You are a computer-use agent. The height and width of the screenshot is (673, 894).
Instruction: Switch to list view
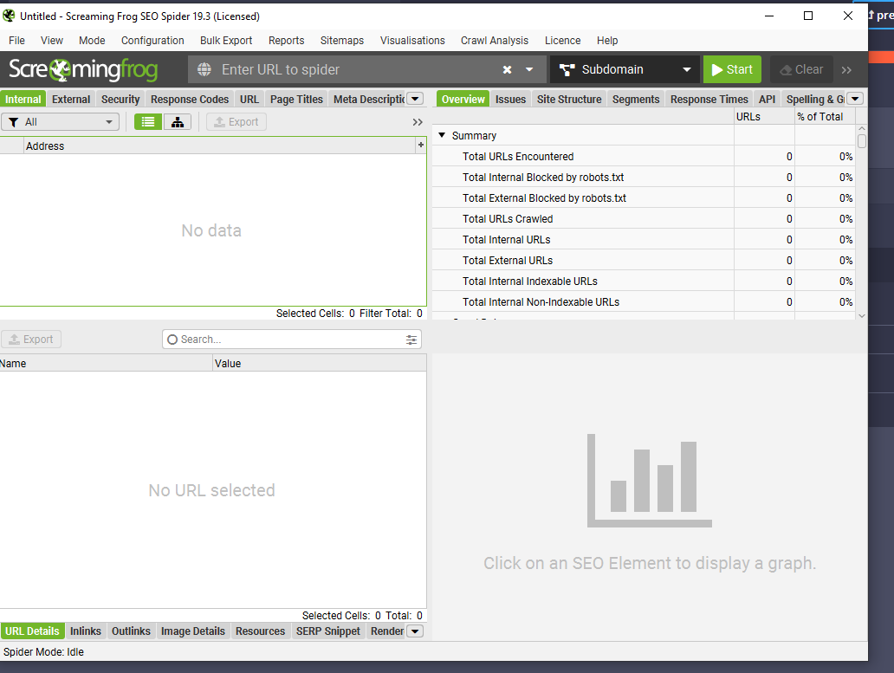point(148,122)
